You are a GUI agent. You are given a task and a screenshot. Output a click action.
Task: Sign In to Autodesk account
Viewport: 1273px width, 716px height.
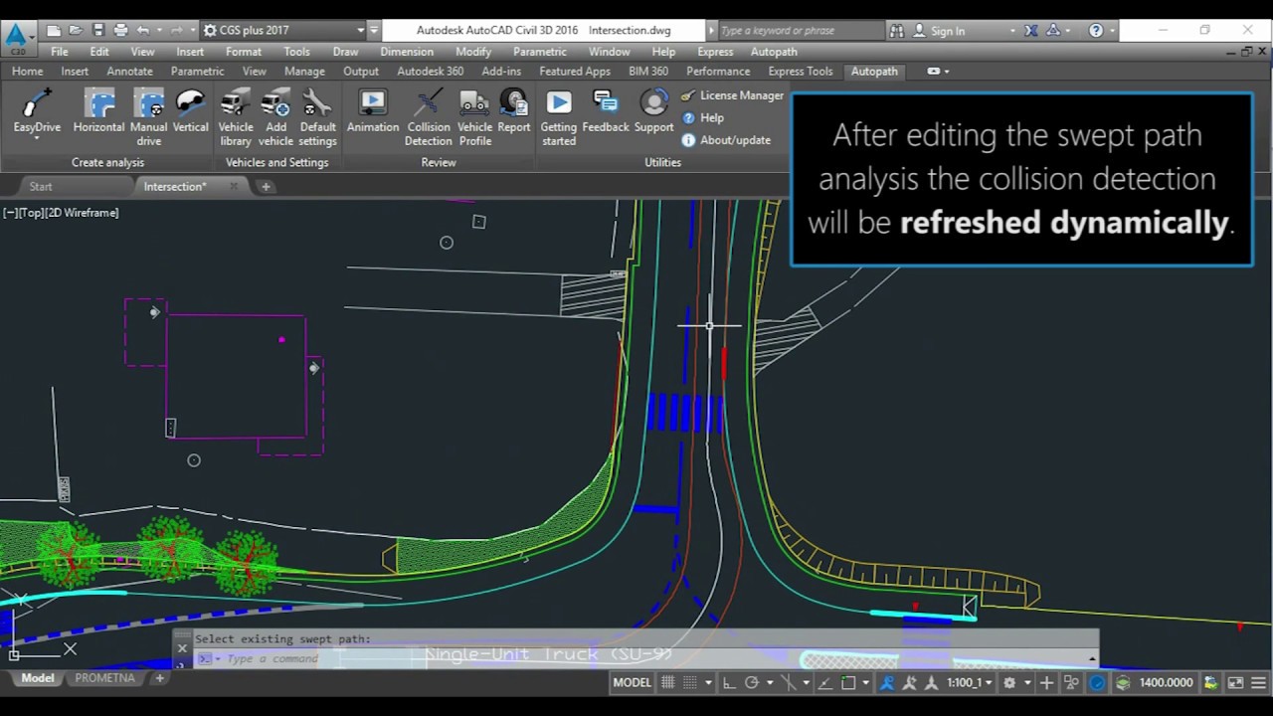pos(938,31)
